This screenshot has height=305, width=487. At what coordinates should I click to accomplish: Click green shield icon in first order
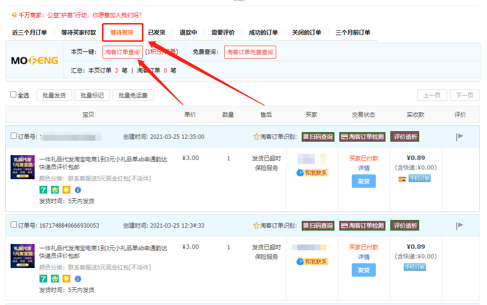point(55,190)
